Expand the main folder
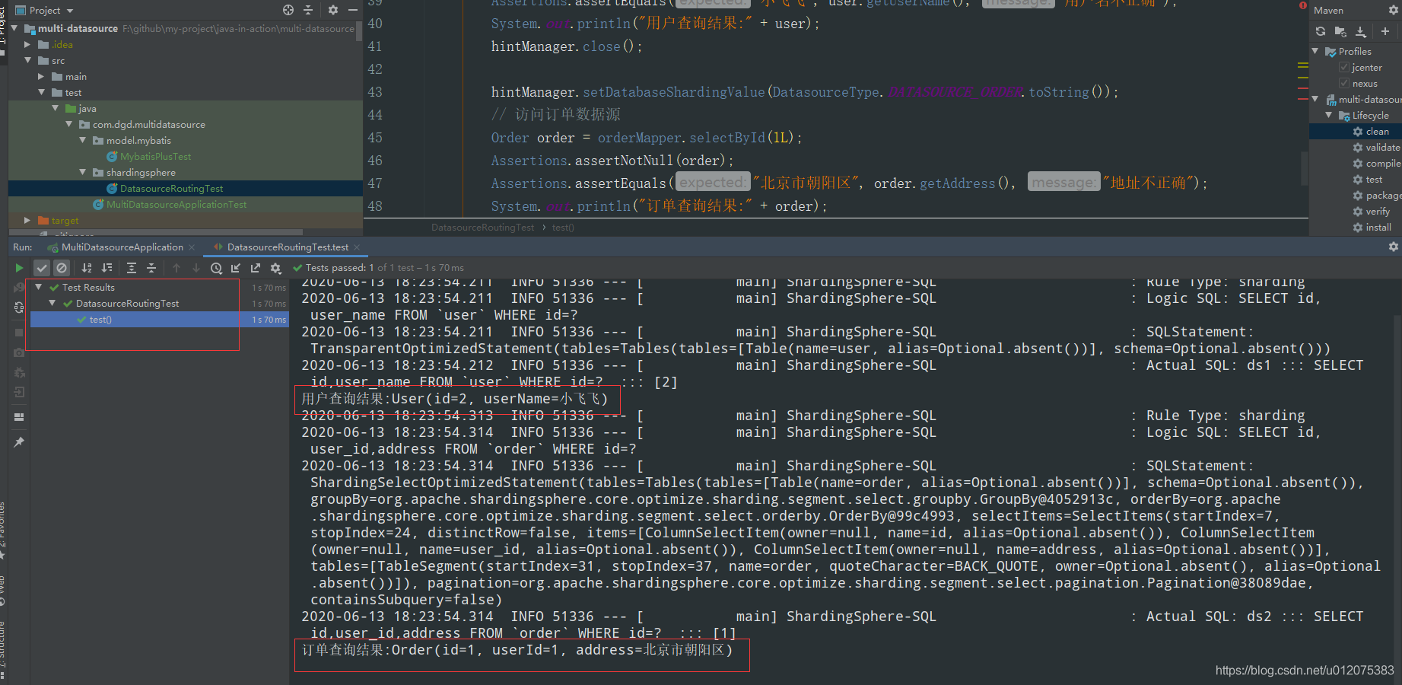 tap(41, 76)
